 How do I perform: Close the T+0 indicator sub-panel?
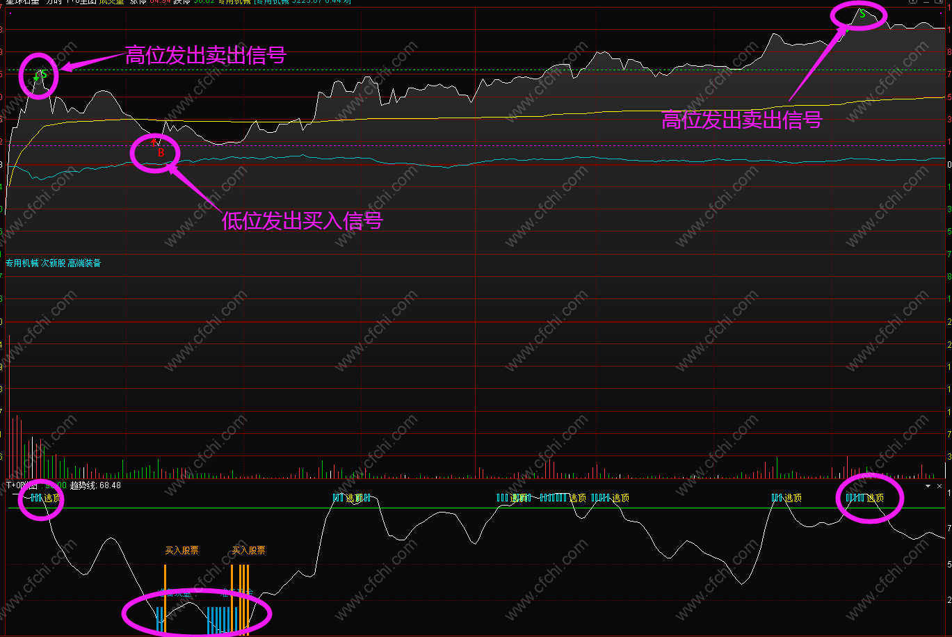click(939, 486)
